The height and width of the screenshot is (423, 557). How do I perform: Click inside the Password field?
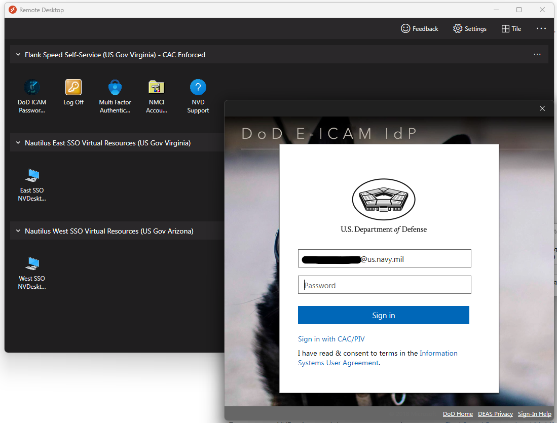(384, 285)
